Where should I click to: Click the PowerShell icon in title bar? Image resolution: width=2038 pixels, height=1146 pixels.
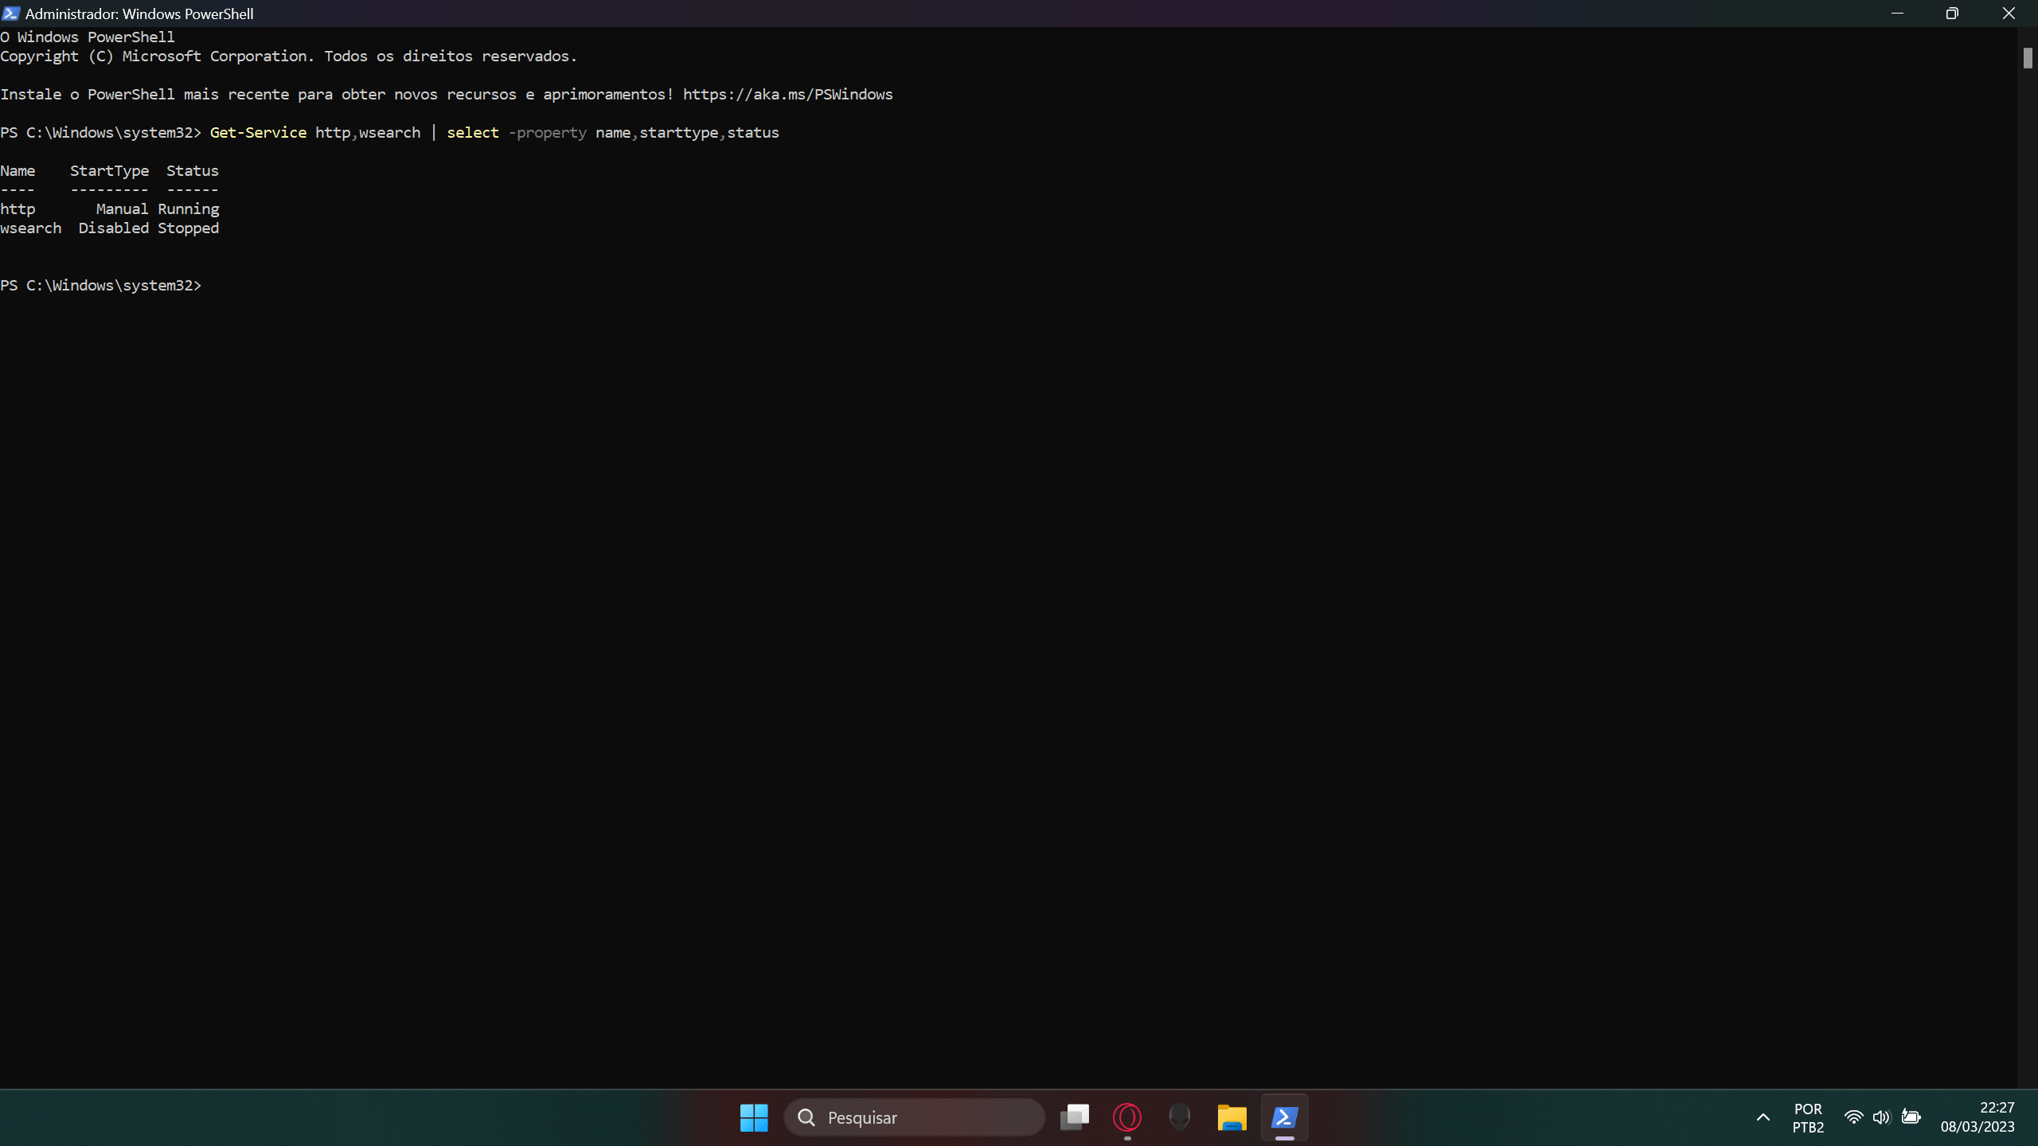[10, 14]
